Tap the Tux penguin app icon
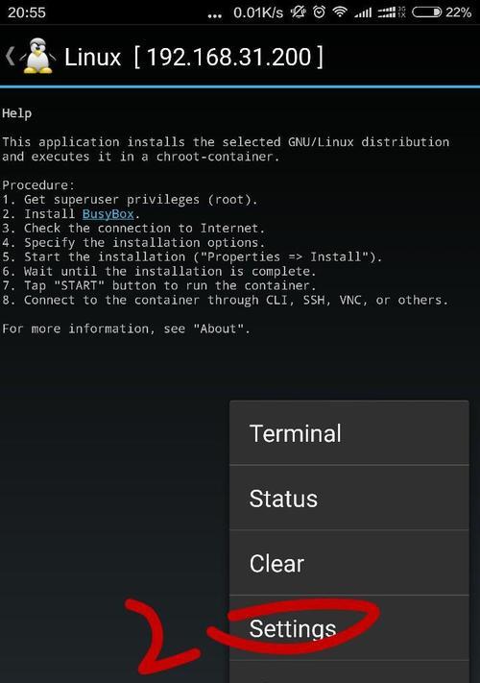This screenshot has height=683, width=480. (38, 56)
